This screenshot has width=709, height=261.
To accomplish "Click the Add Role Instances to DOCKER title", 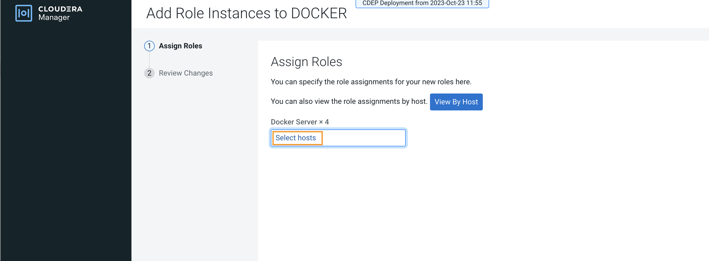I will click(246, 13).
